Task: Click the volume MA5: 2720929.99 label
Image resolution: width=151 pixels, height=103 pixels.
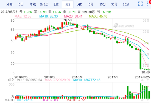Action: tap(57, 80)
